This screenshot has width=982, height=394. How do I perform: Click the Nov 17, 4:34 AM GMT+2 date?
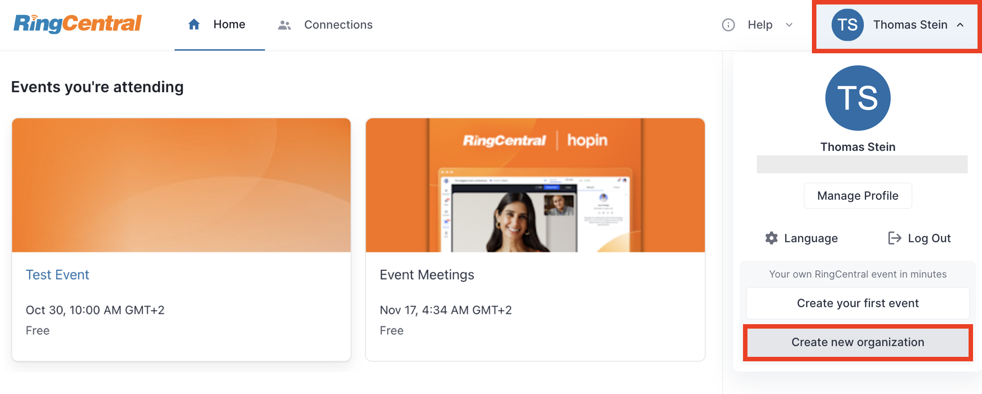coord(446,310)
